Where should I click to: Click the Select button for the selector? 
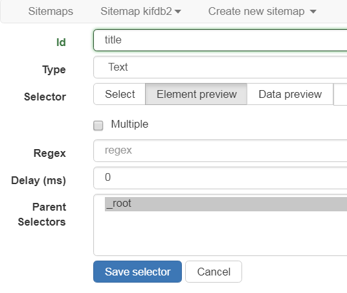point(120,94)
